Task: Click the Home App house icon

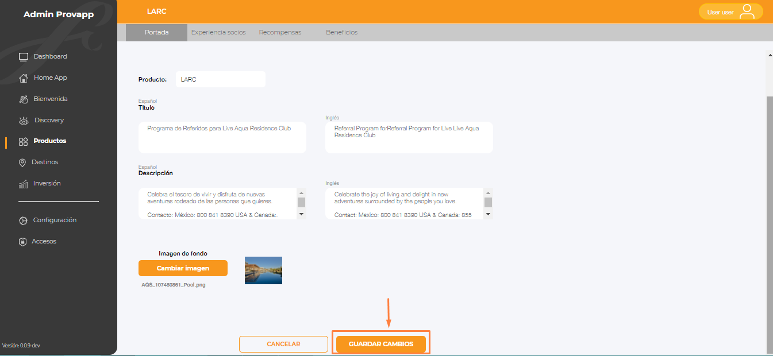Action: click(x=24, y=78)
